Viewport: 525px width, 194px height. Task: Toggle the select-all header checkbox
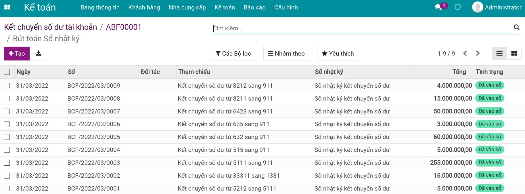tap(7, 72)
